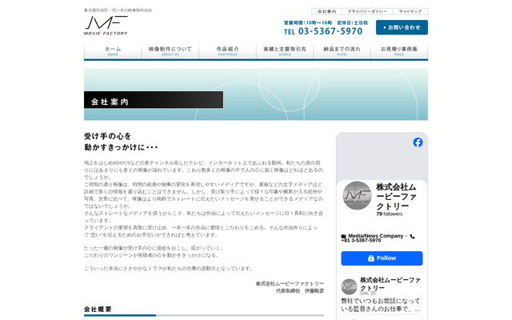This screenshot has width=512, height=320.
Task: Click the 会社概要 section heading
Action: pos(98,309)
